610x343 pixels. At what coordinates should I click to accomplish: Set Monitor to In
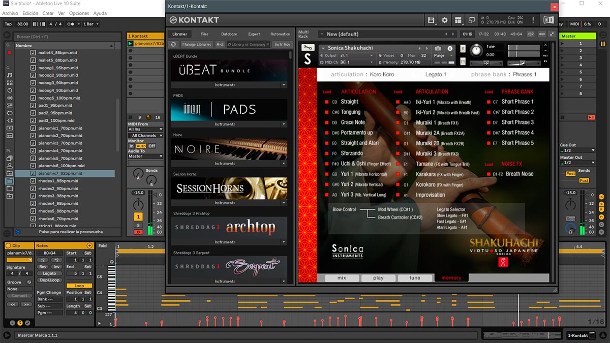pyautogui.click(x=131, y=146)
